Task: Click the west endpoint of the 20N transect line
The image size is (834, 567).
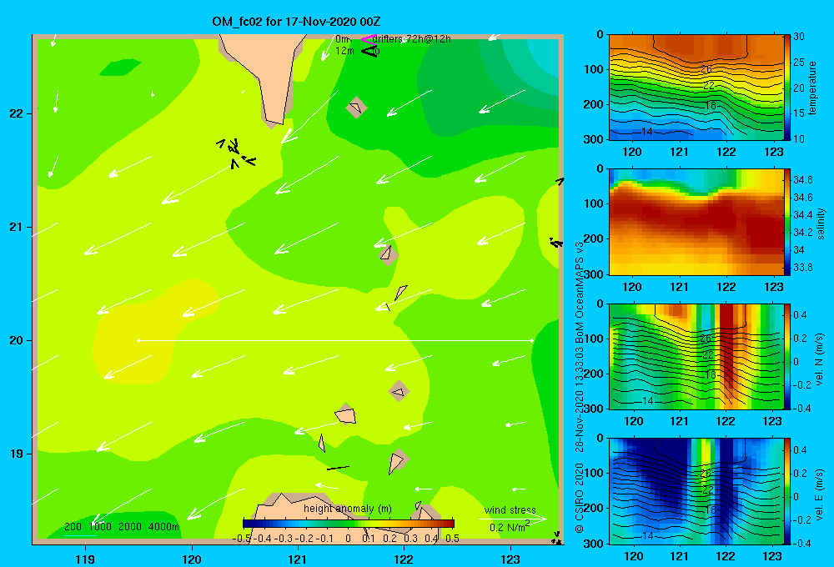Action: click(138, 340)
